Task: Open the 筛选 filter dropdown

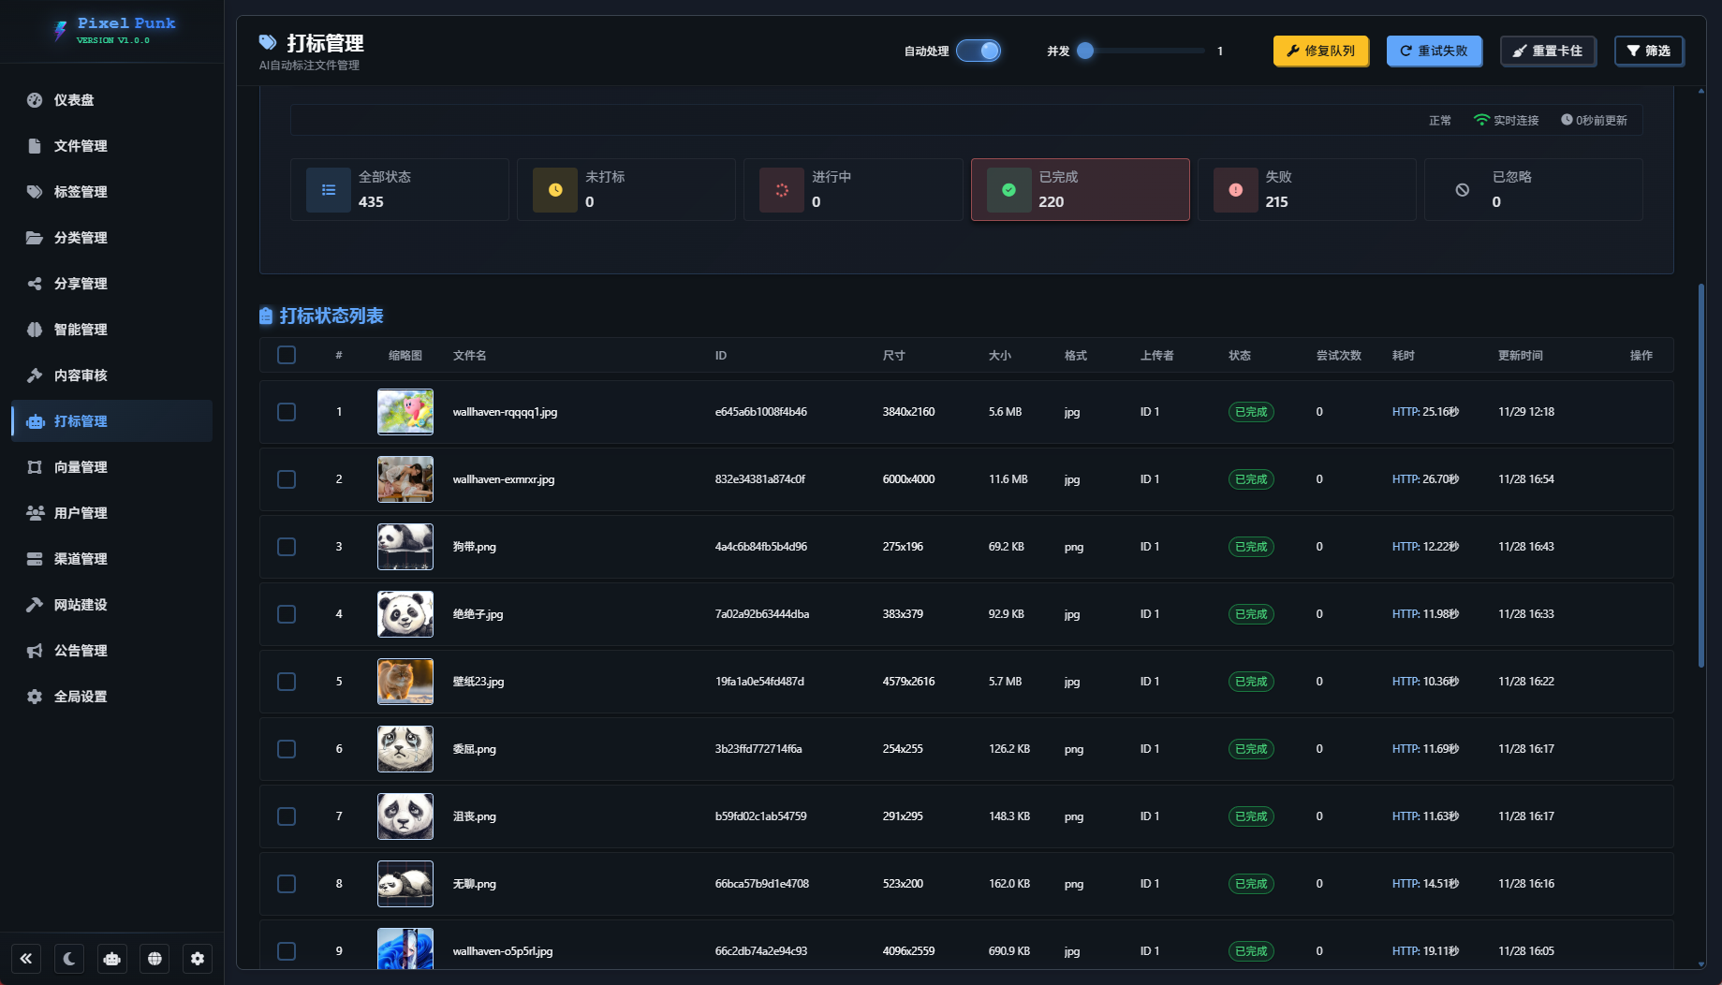Action: pyautogui.click(x=1649, y=51)
